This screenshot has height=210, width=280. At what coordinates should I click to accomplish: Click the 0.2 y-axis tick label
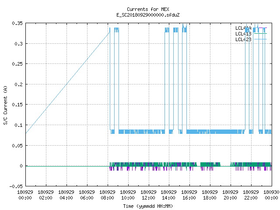pos(18,84)
